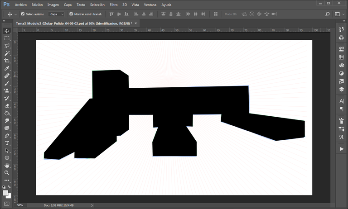The width and height of the screenshot is (348, 209).
Task: Click the 50% zoom level field
Action: click(20, 205)
